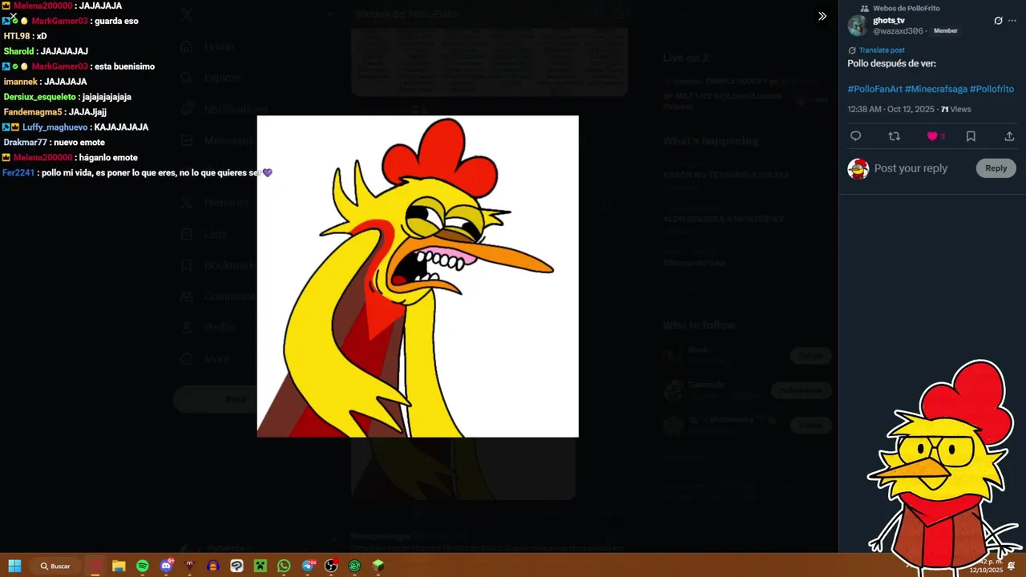Click the 71 Views count
Viewport: 1026px width, 577px height.
955,109
